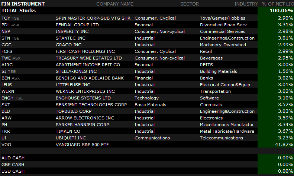Select BENDIGO AND ADELAIDE BANK company name
Image resolution: width=294 pixels, height=176 pixels.
pyautogui.click(x=90, y=78)
